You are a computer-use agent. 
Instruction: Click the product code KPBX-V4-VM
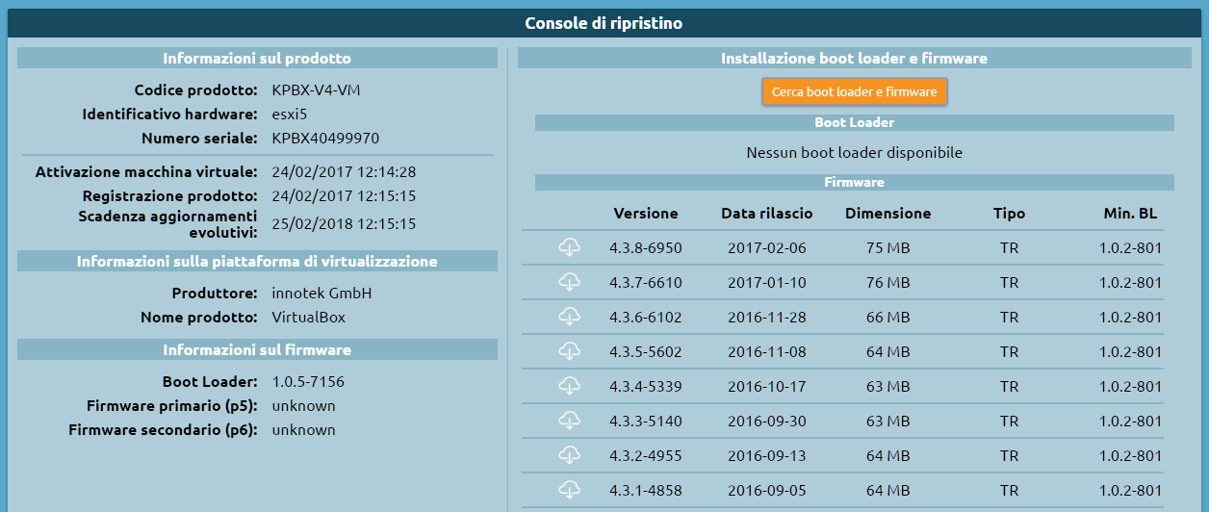[316, 90]
